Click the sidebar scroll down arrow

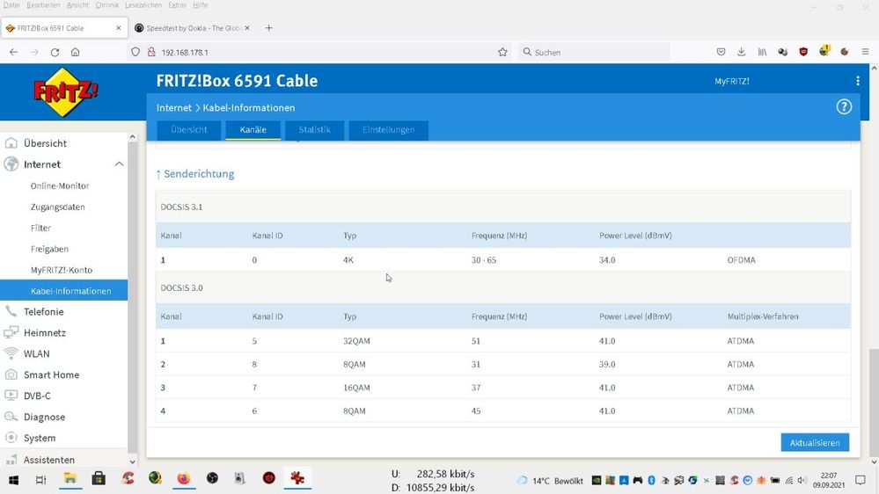(x=132, y=462)
